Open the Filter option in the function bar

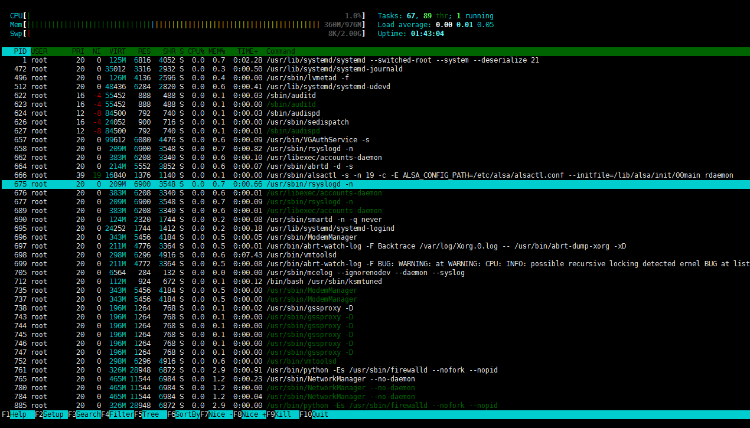(121, 414)
